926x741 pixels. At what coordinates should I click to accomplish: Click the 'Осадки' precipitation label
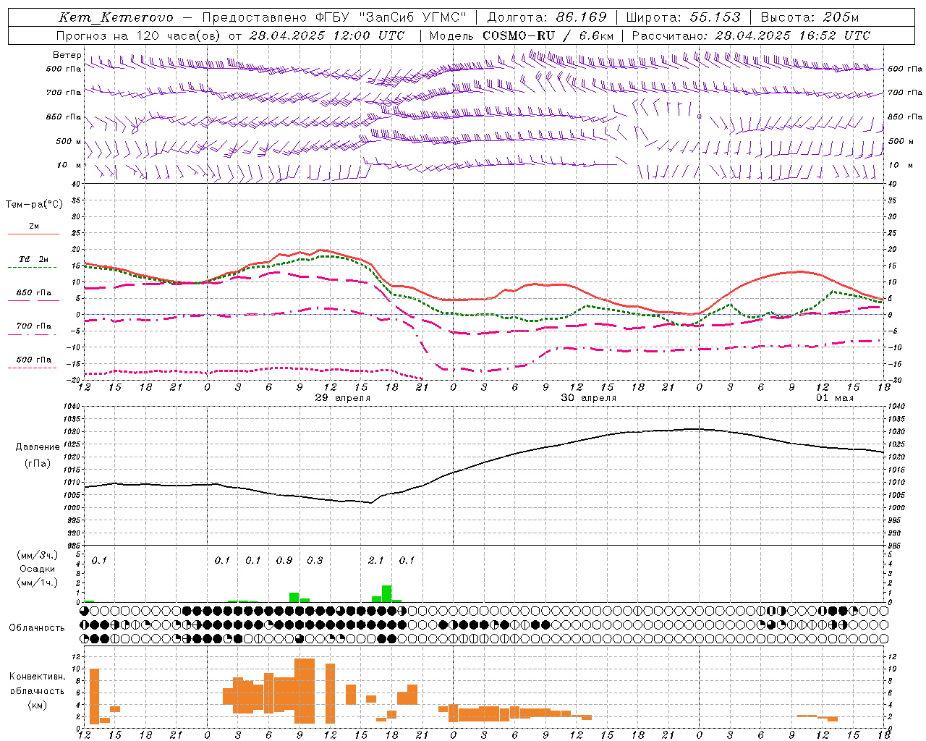coord(38,569)
